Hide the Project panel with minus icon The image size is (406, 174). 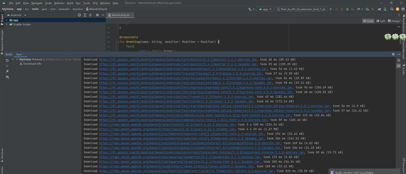click(x=103, y=15)
